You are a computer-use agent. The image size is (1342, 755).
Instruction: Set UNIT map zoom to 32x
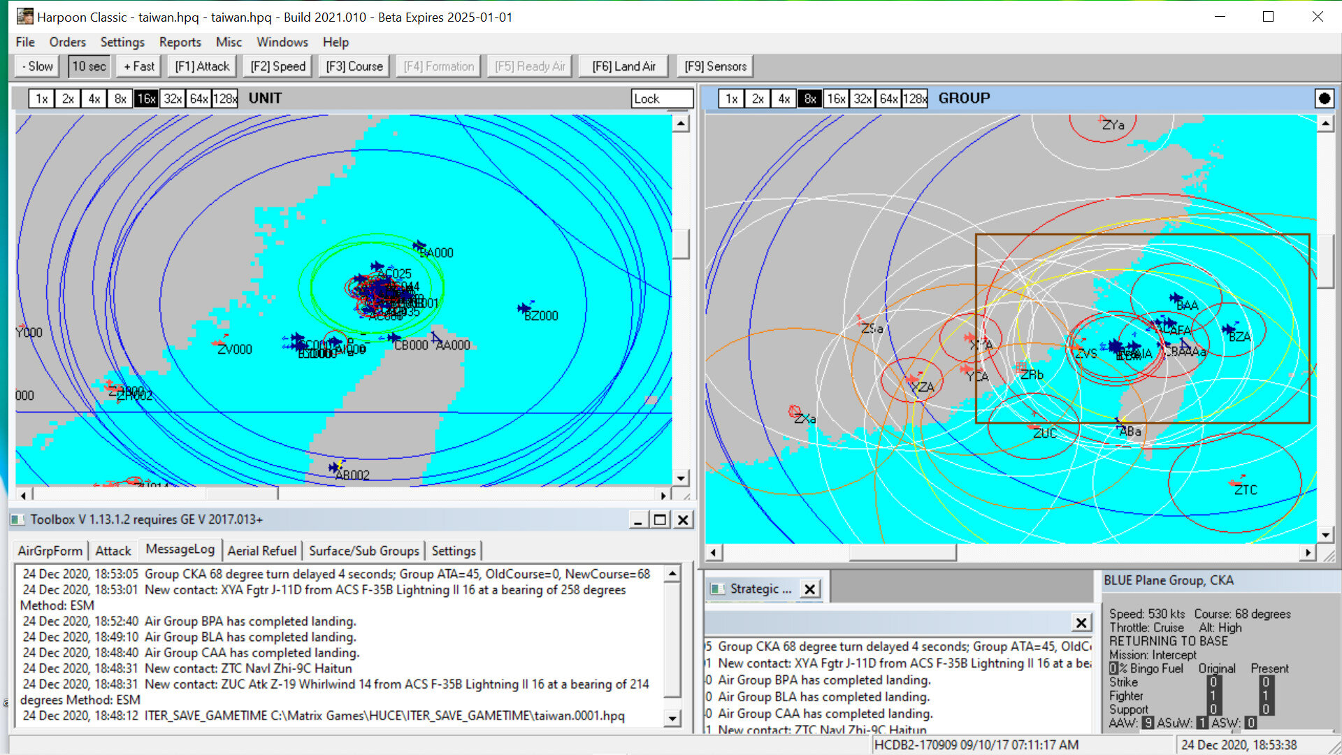tap(172, 99)
